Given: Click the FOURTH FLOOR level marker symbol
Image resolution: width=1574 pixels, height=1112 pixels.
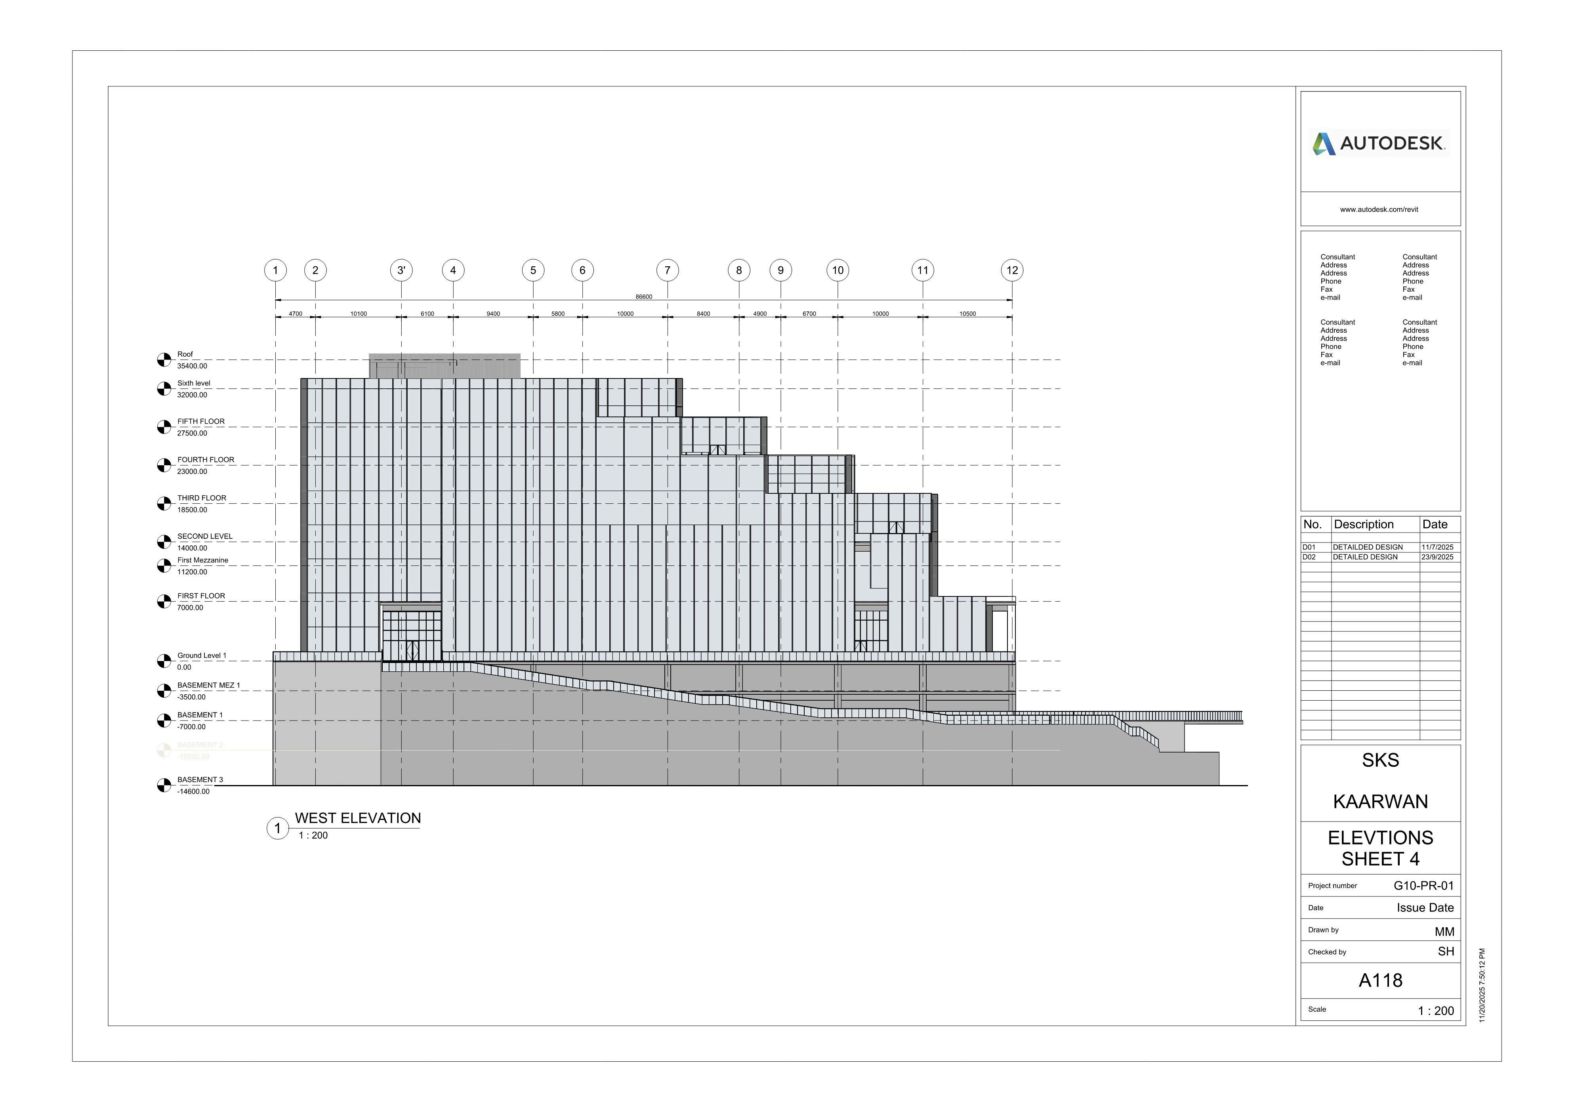Looking at the screenshot, I should click(164, 466).
